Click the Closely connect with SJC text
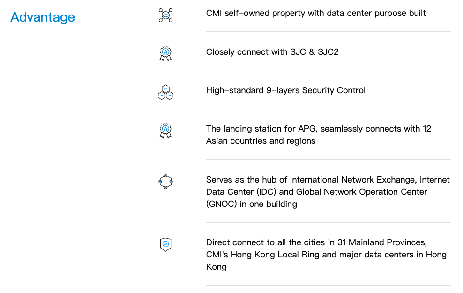The height and width of the screenshot is (293, 463). tap(272, 52)
